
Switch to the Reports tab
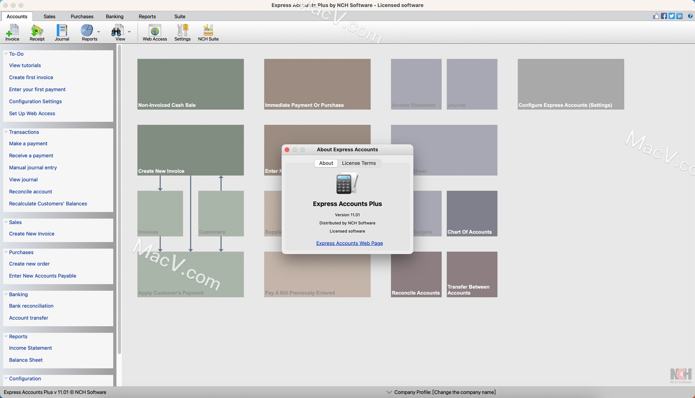pos(147,16)
